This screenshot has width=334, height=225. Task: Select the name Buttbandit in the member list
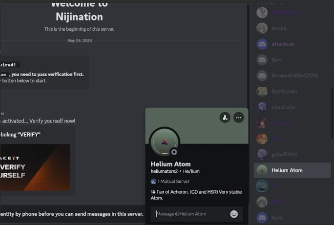[284, 91]
